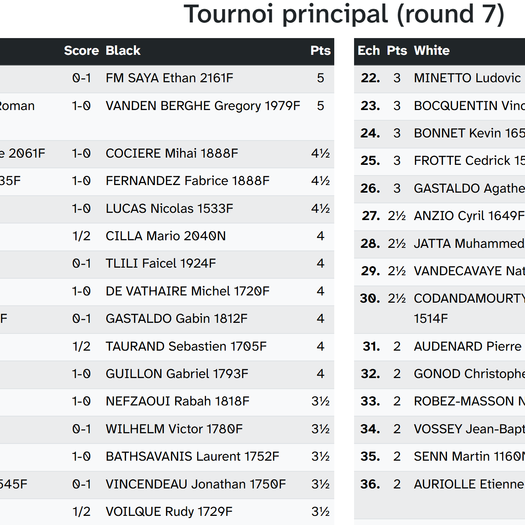Click the Tournoi principal (round 7) heading

click(344, 14)
